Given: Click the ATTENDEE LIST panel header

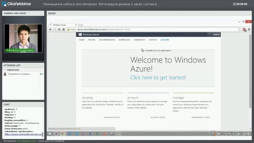Looking at the screenshot, I should pos(23,65).
